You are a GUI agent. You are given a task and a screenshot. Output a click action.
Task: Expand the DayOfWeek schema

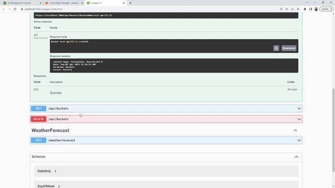[49, 186]
